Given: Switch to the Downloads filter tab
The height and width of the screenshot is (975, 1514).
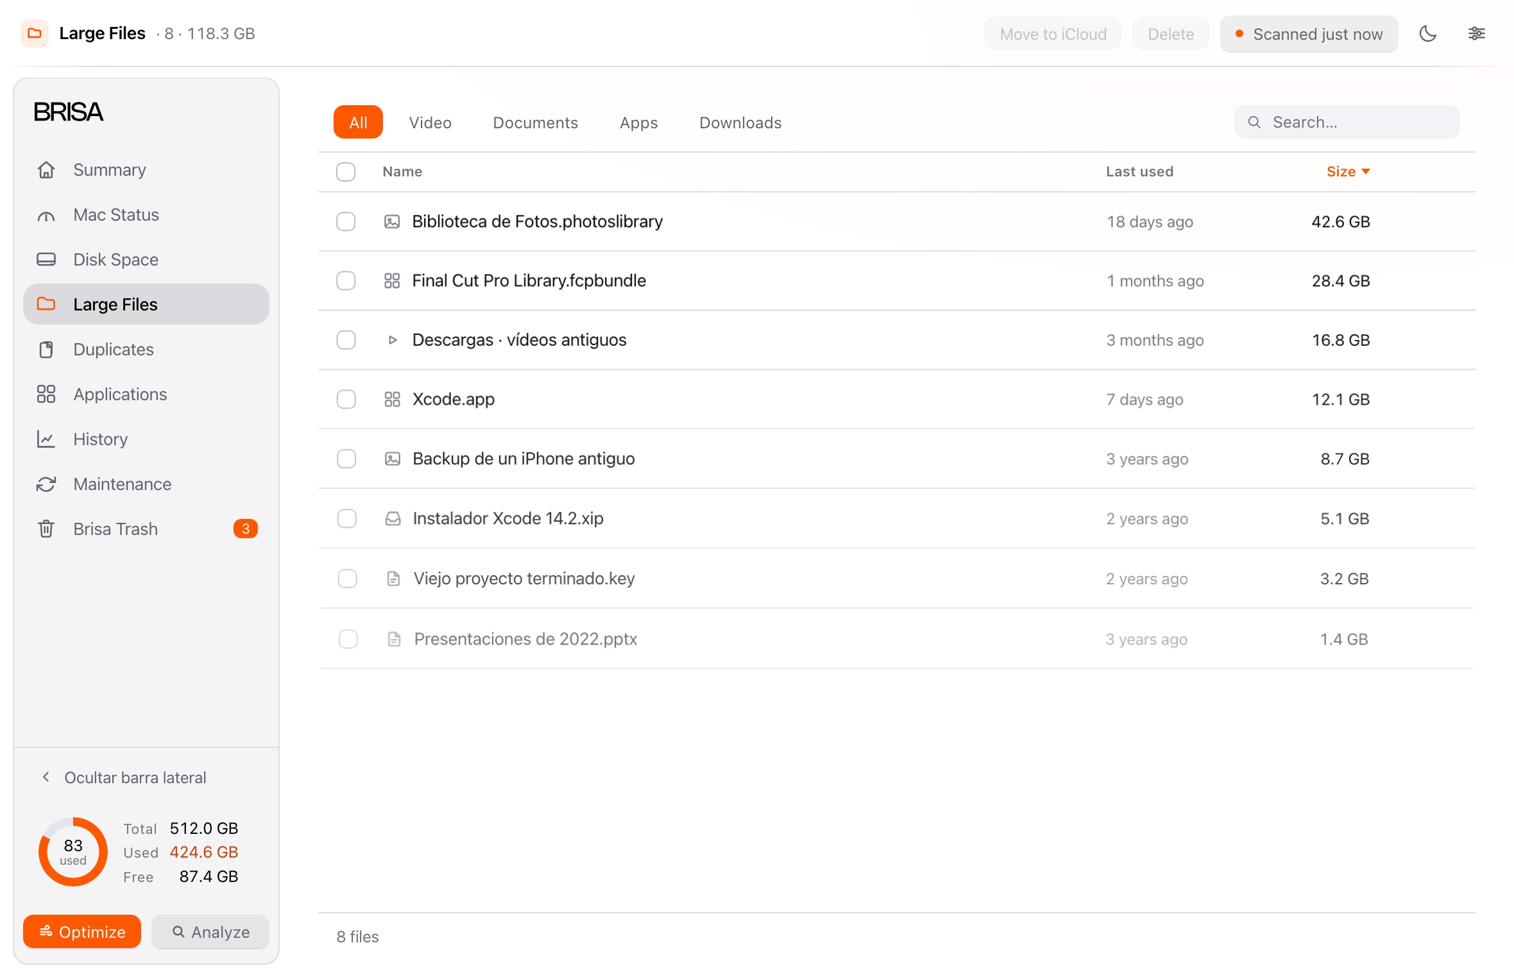Looking at the screenshot, I should (740, 122).
